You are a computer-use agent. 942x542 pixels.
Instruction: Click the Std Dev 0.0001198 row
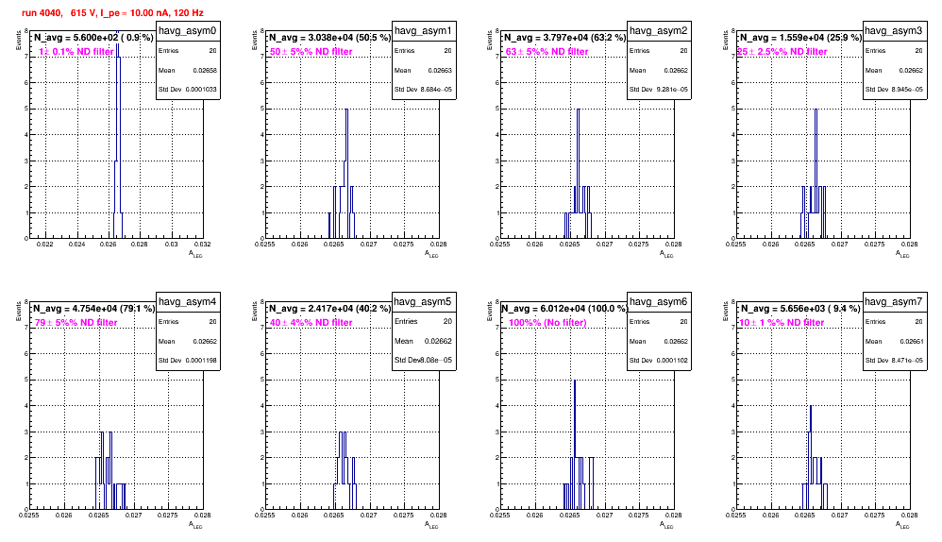pos(188,361)
